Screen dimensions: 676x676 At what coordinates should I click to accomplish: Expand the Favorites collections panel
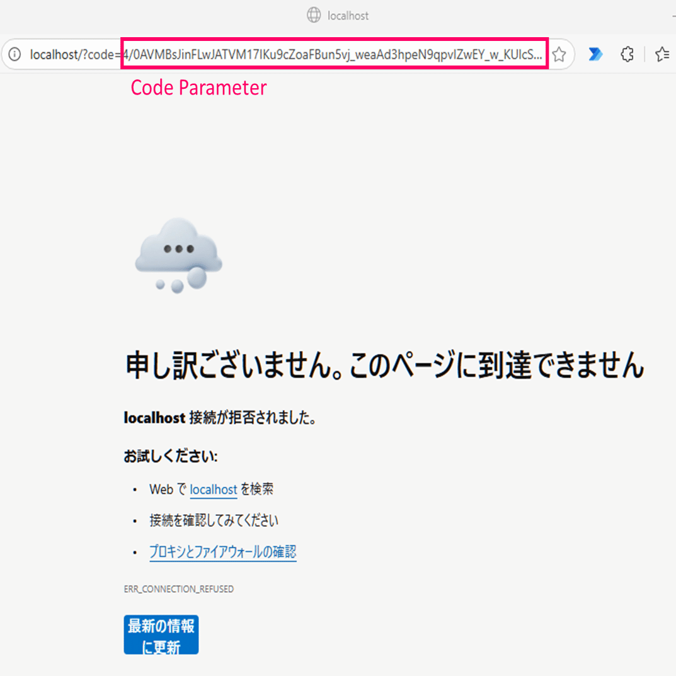coord(662,54)
